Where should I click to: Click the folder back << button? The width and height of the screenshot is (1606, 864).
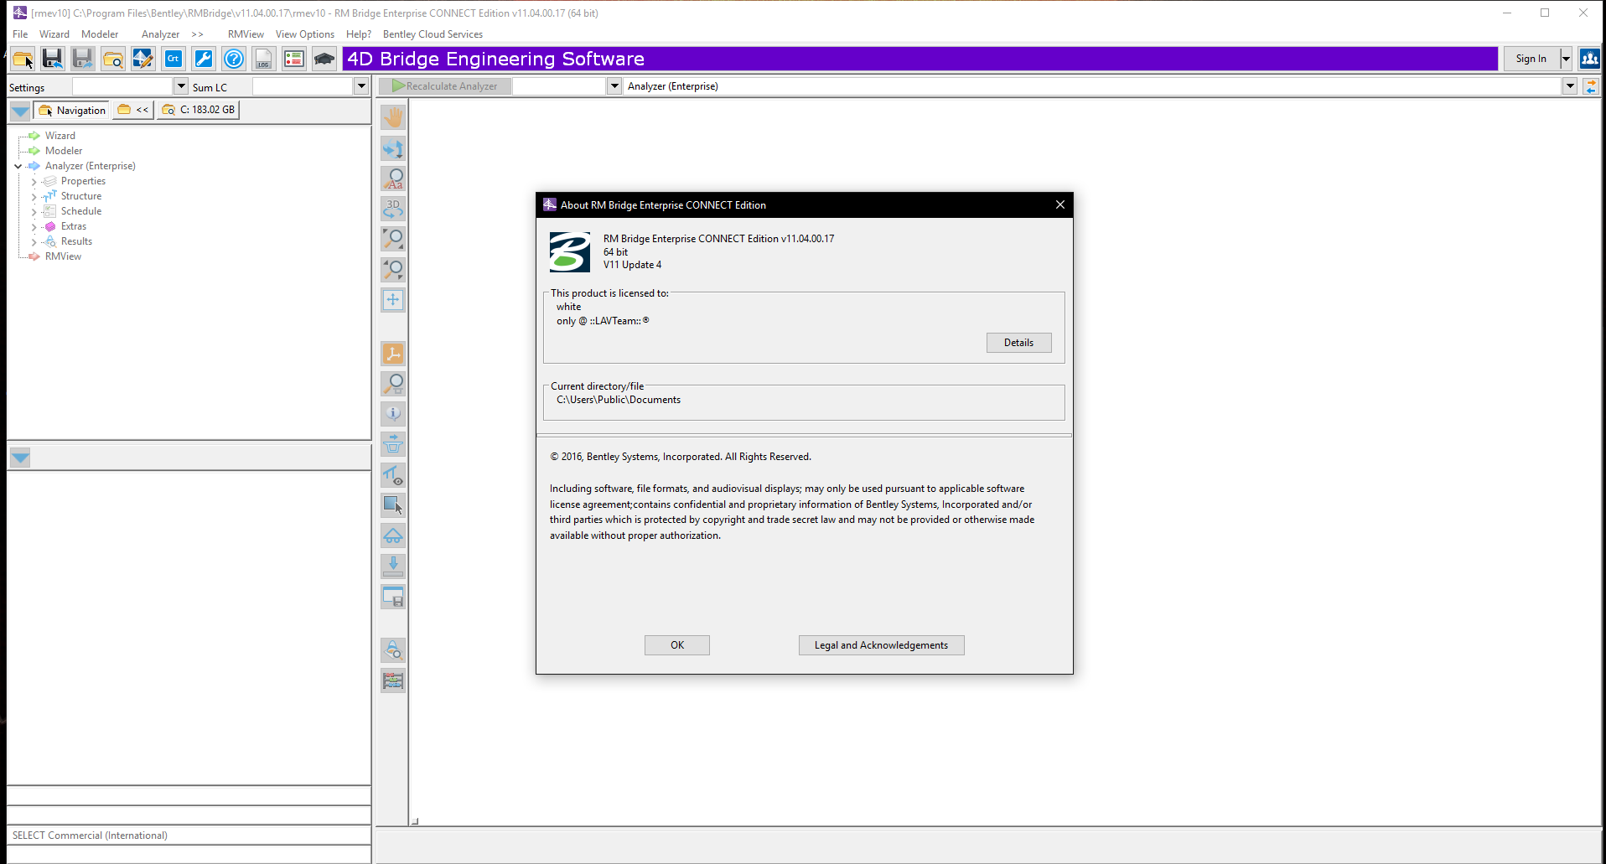pyautogui.click(x=133, y=110)
